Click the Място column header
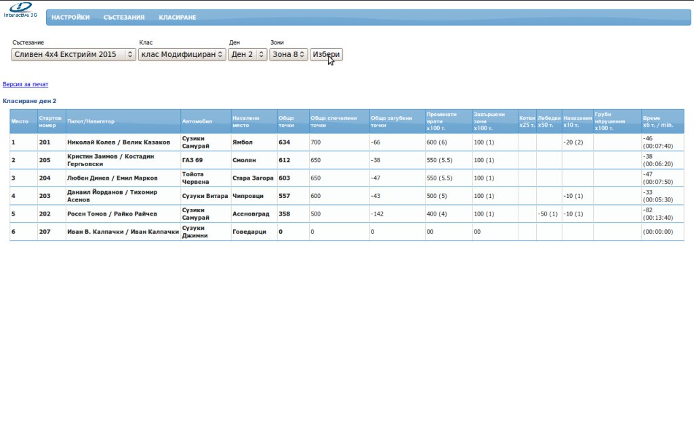This screenshot has height=434, width=694. [x=20, y=121]
